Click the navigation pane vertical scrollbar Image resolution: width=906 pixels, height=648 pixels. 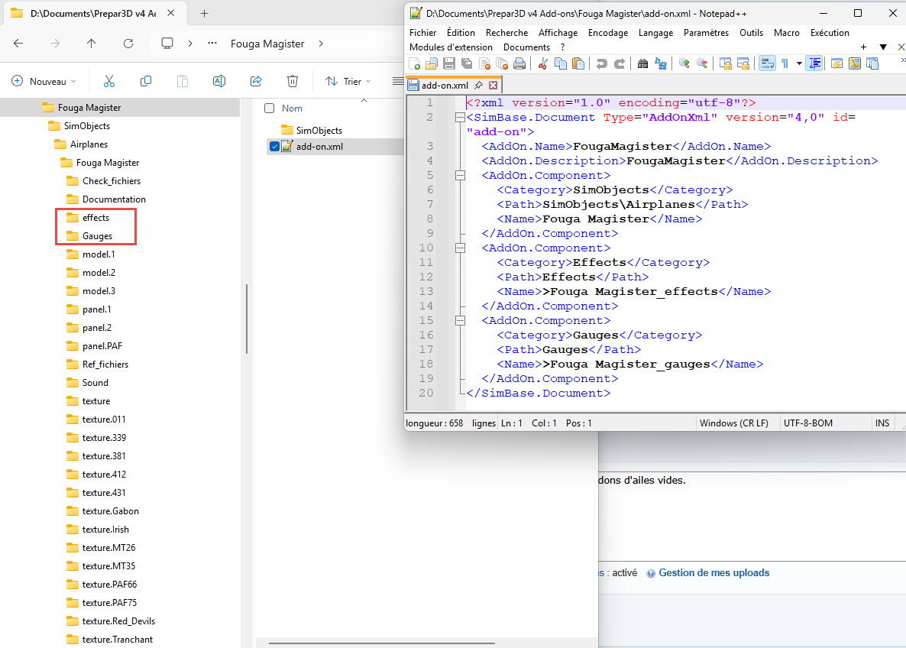coord(247,319)
